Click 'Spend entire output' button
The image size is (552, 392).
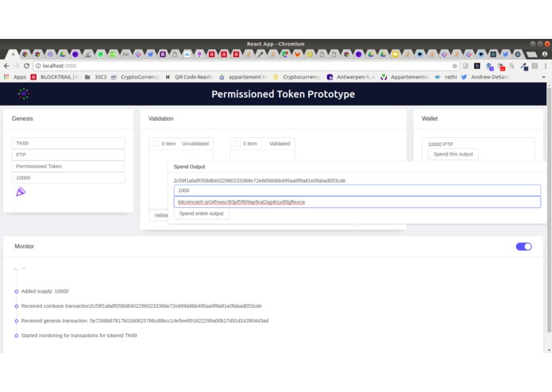[202, 213]
